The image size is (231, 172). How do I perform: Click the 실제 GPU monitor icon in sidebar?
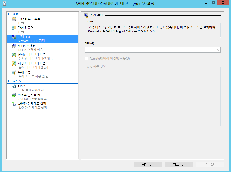(x=14, y=37)
